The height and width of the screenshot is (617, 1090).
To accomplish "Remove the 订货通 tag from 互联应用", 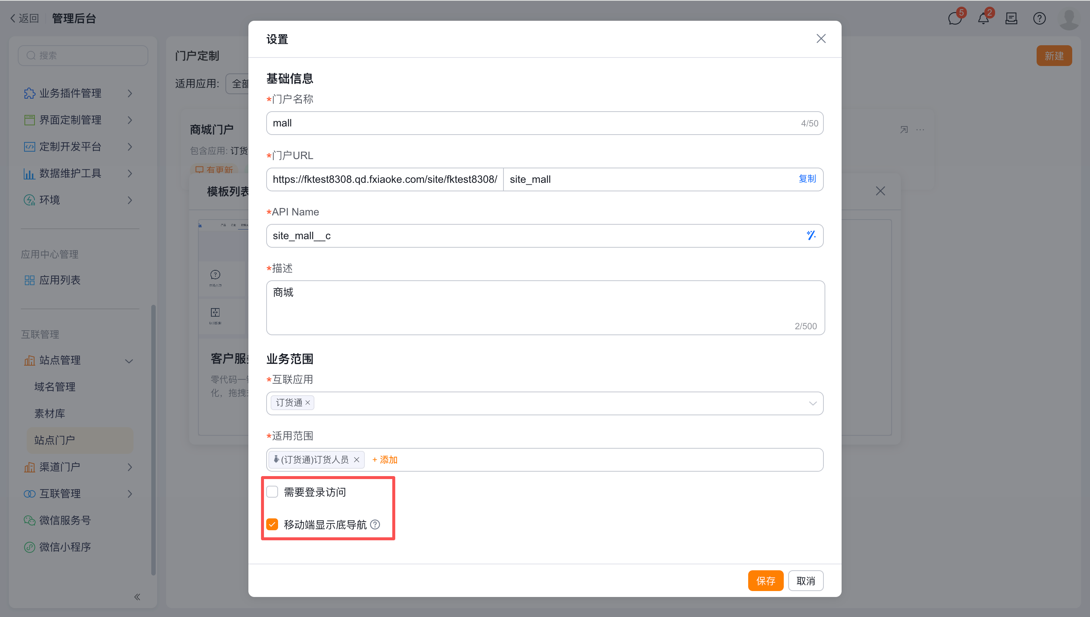I will 308,403.
